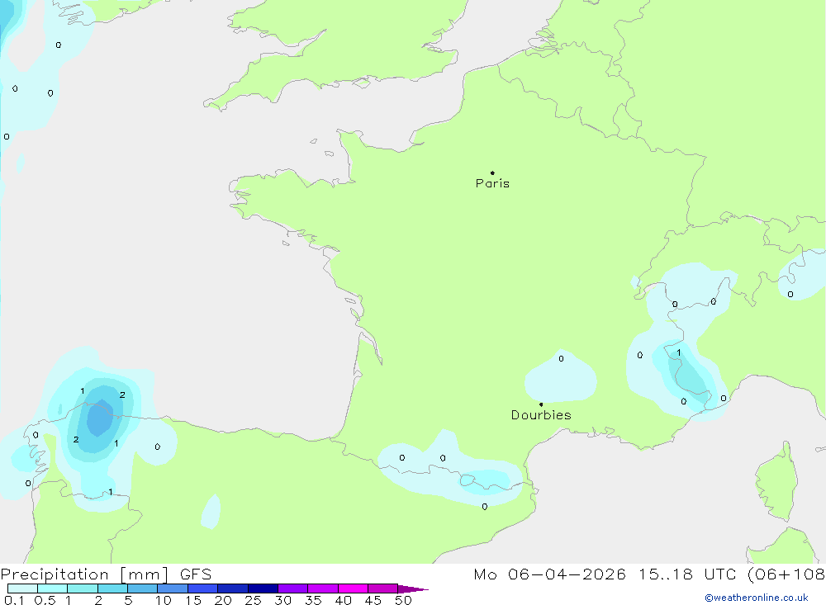The height and width of the screenshot is (605, 826).
Task: Click the '0.1' legend scale label
Action: coord(14,600)
